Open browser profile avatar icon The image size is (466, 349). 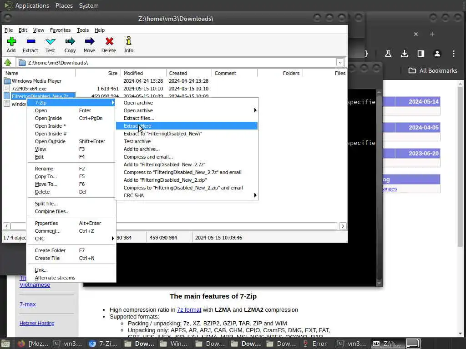click(x=437, y=54)
